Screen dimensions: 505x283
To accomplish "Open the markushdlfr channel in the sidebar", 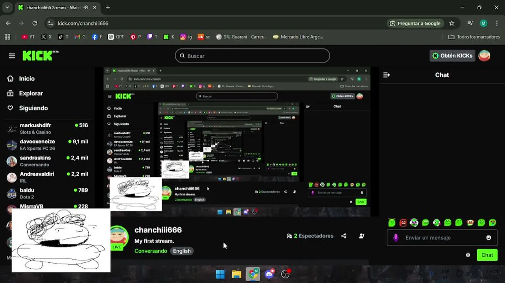I will tap(48, 129).
